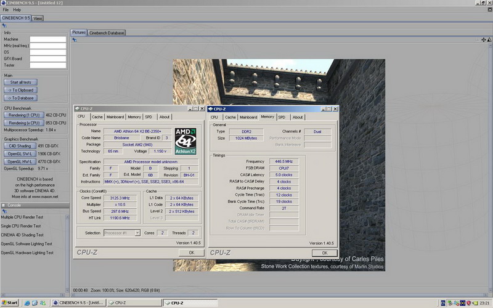Screen dimensions: 493x308
Task: Click the pin icon below the CINEBENCH 9.5 tab
Action: point(4,25)
